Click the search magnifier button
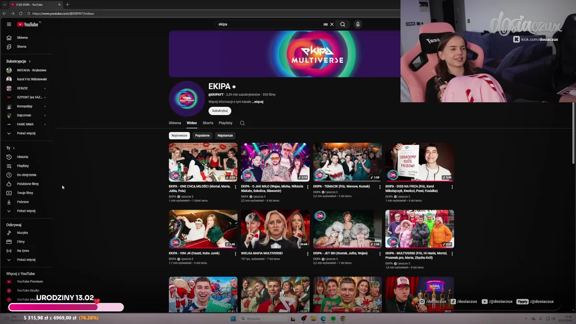Screen dimensions: 576x324 coord(342,24)
